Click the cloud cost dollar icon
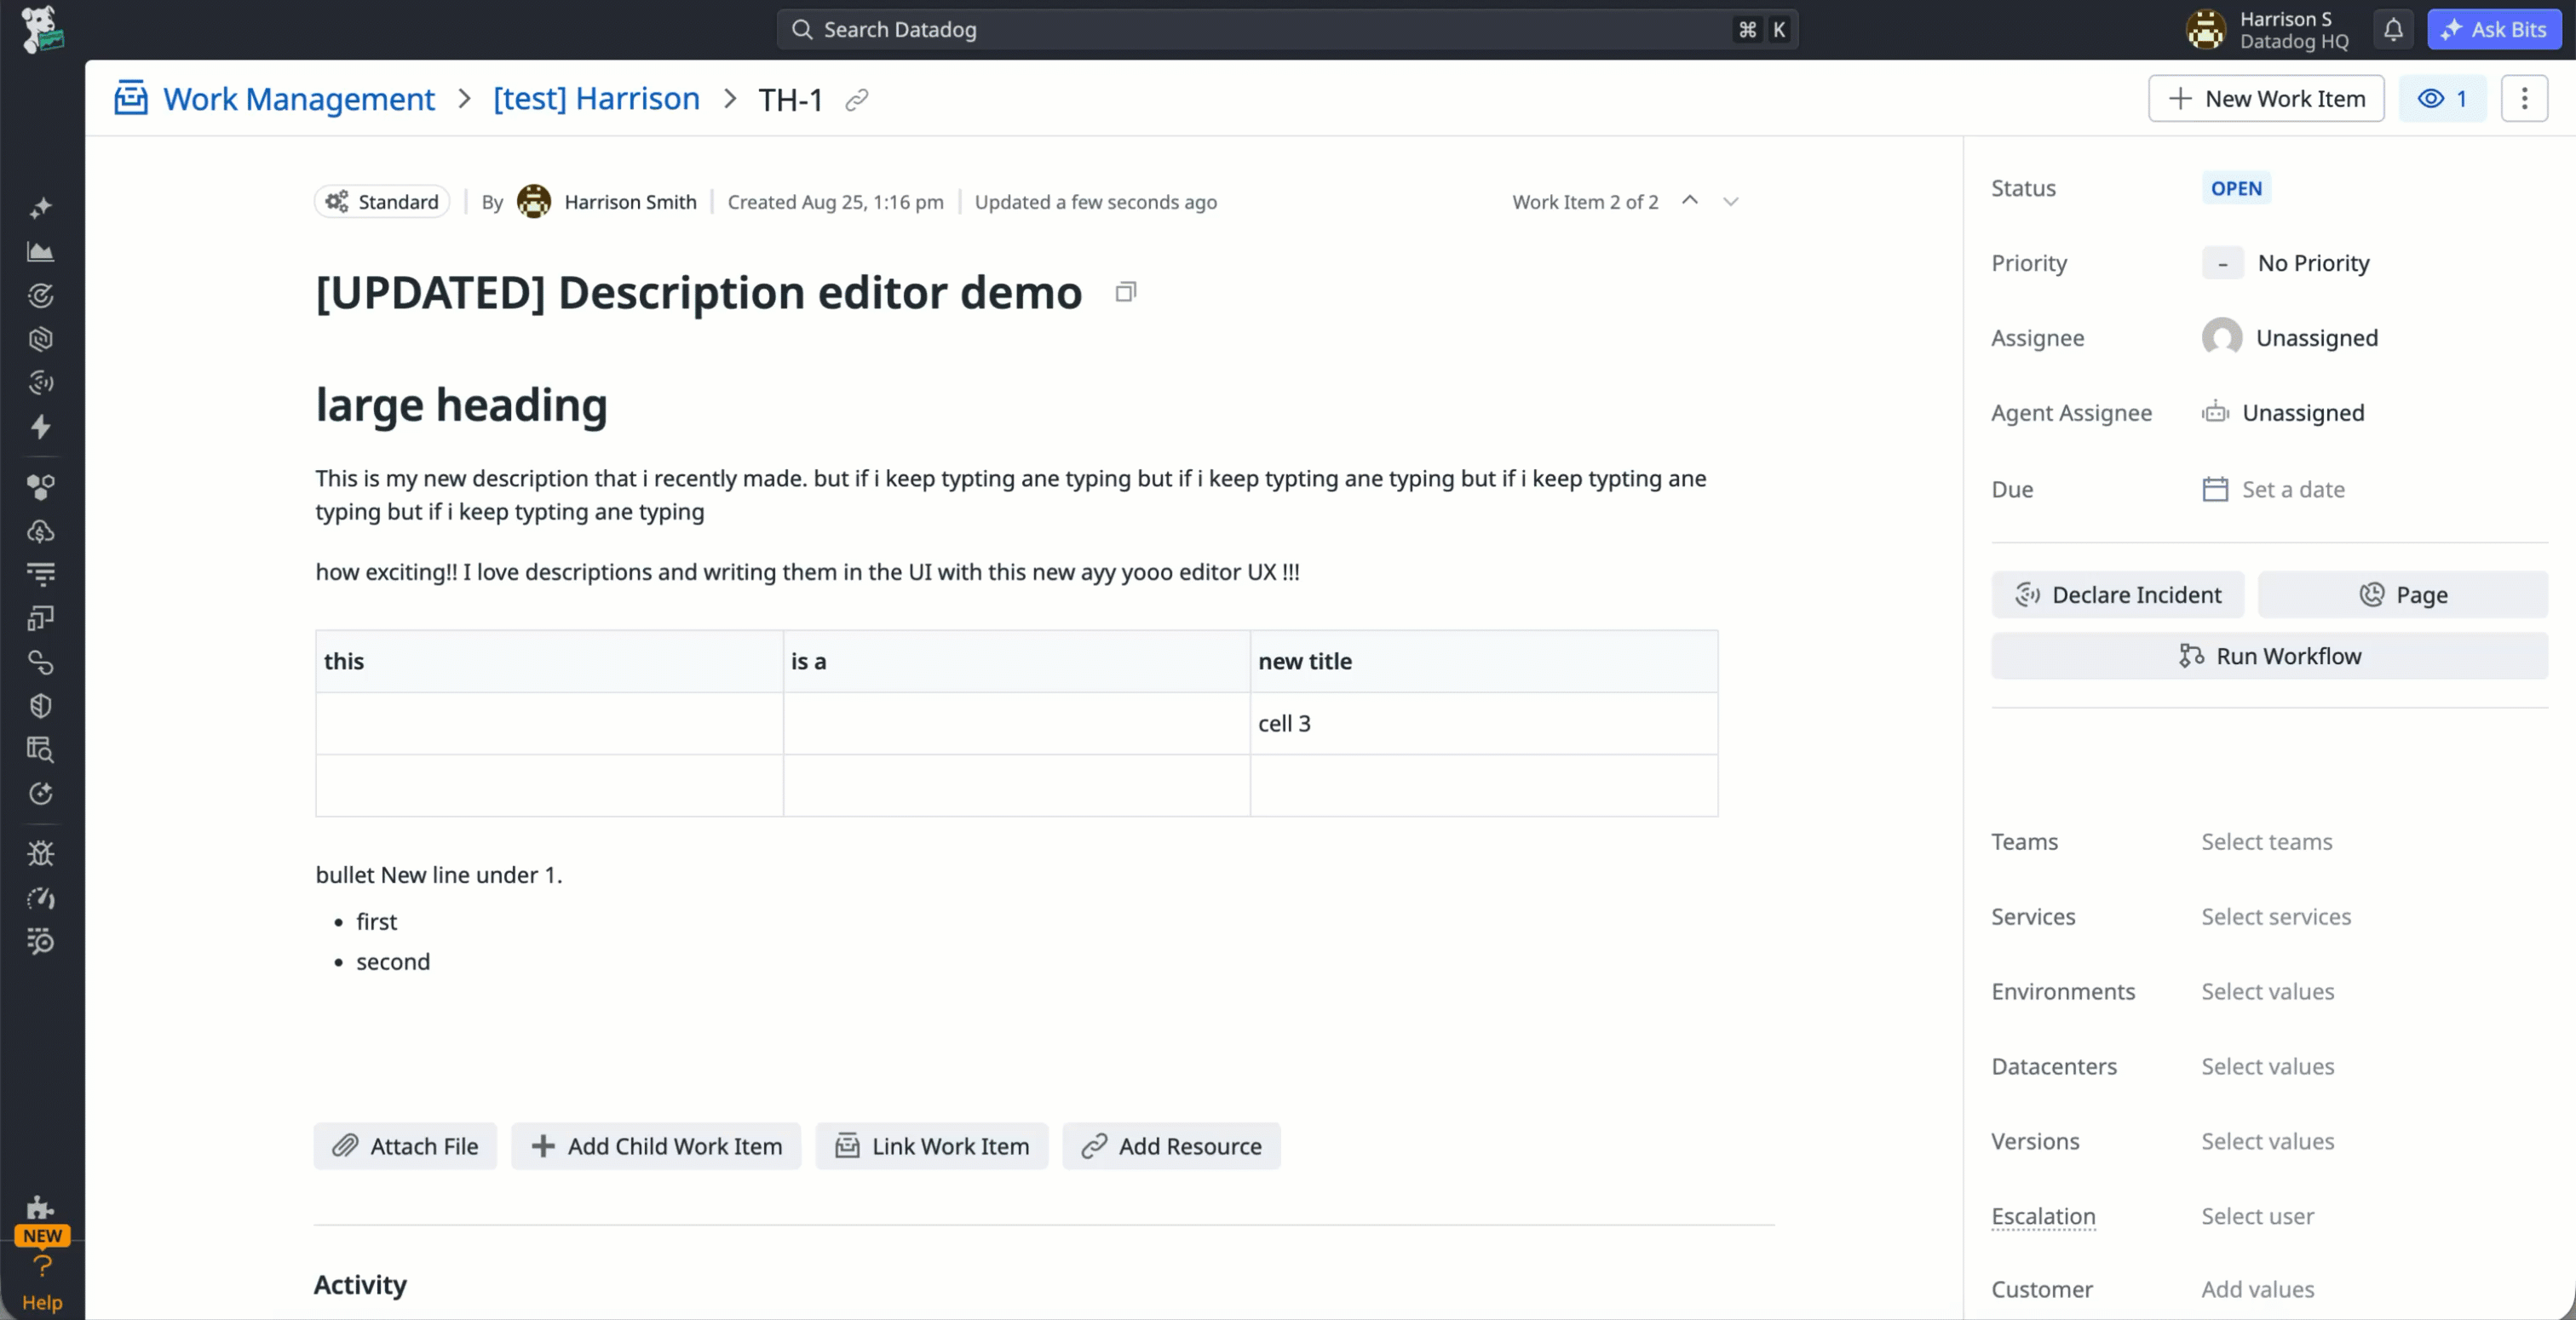The image size is (2576, 1320). [41, 531]
